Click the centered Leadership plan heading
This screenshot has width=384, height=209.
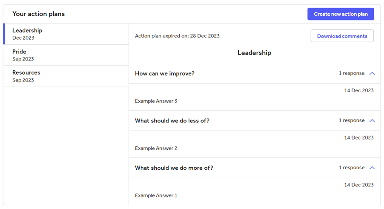(254, 53)
